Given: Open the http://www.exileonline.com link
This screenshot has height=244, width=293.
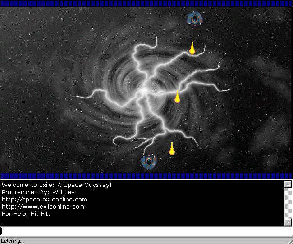Looking at the screenshot, I should click(43, 207).
